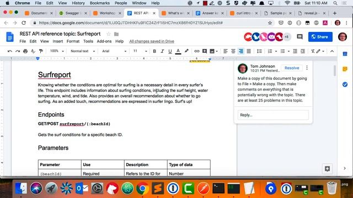Viewport: 353px width, 198px height.
Task: Align text to the right
Action: [241, 51]
